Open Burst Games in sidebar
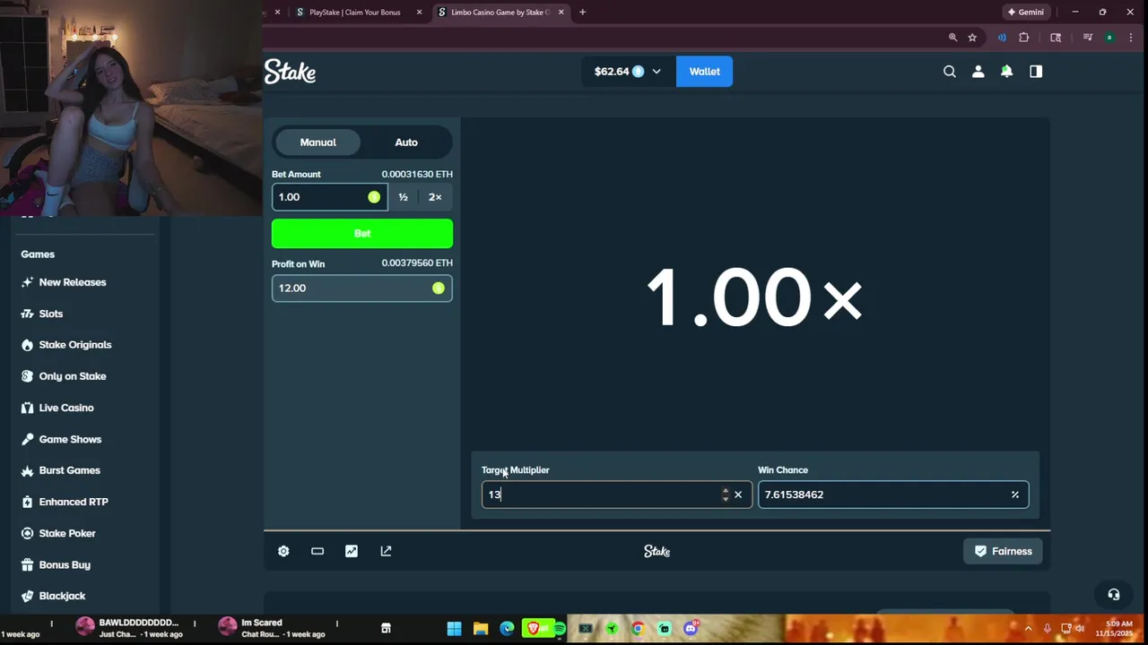 [x=69, y=470]
